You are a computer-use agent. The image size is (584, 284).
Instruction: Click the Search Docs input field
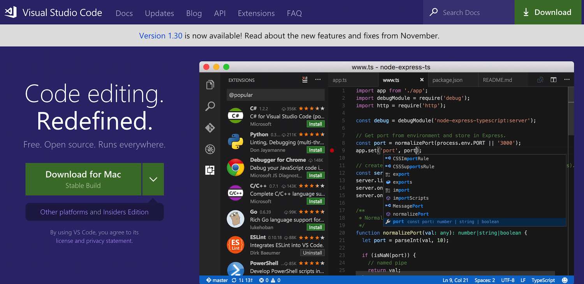click(469, 12)
